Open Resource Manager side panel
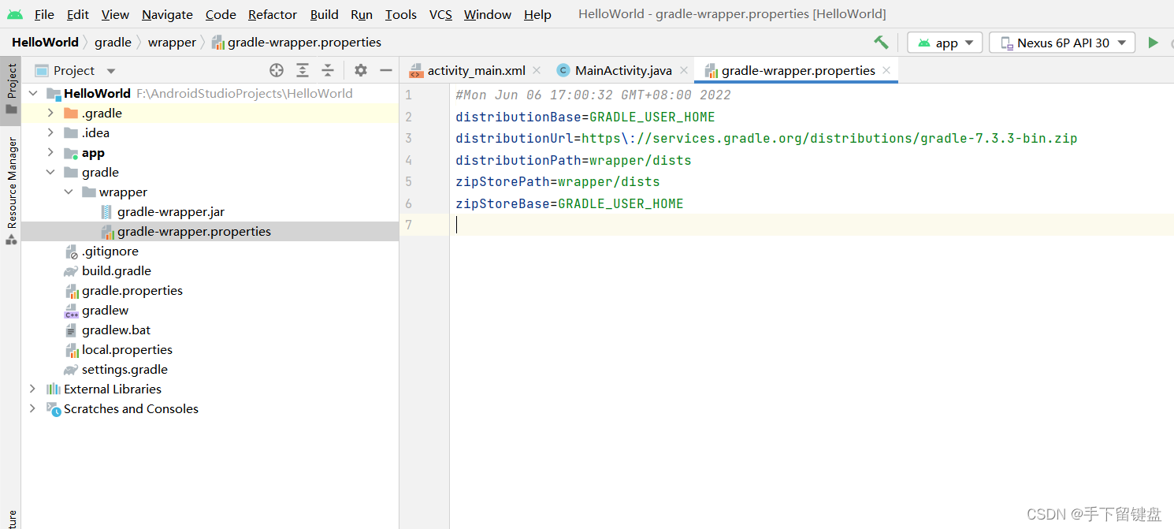Viewport: 1174px width, 529px height. [x=11, y=183]
